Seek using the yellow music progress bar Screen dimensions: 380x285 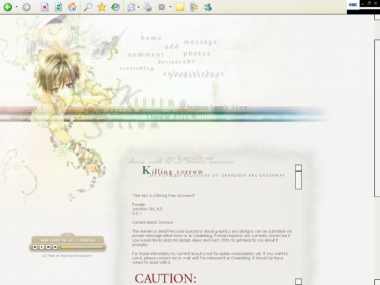click(82, 247)
